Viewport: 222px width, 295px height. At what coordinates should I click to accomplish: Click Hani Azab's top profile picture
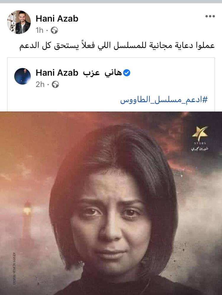tap(19, 22)
